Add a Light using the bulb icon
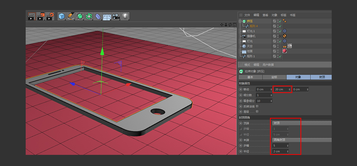 (125, 16)
